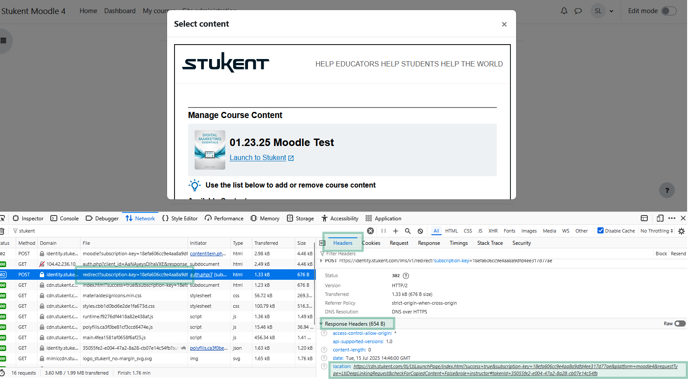Close the Select content dialog
Screen dimensions: 688x379
point(504,24)
